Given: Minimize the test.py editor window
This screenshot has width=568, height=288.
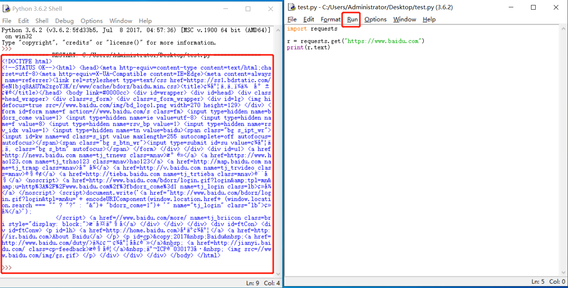Looking at the screenshot, I should click(511, 7).
